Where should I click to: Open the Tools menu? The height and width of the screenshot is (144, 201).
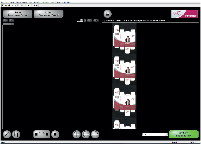pos(31,2)
